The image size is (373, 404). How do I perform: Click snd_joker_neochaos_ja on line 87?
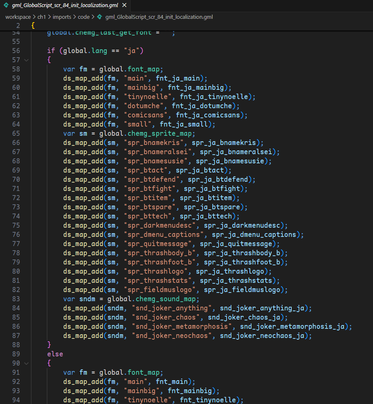click(262, 336)
